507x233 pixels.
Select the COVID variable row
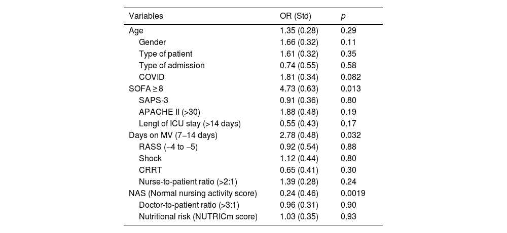pos(152,77)
